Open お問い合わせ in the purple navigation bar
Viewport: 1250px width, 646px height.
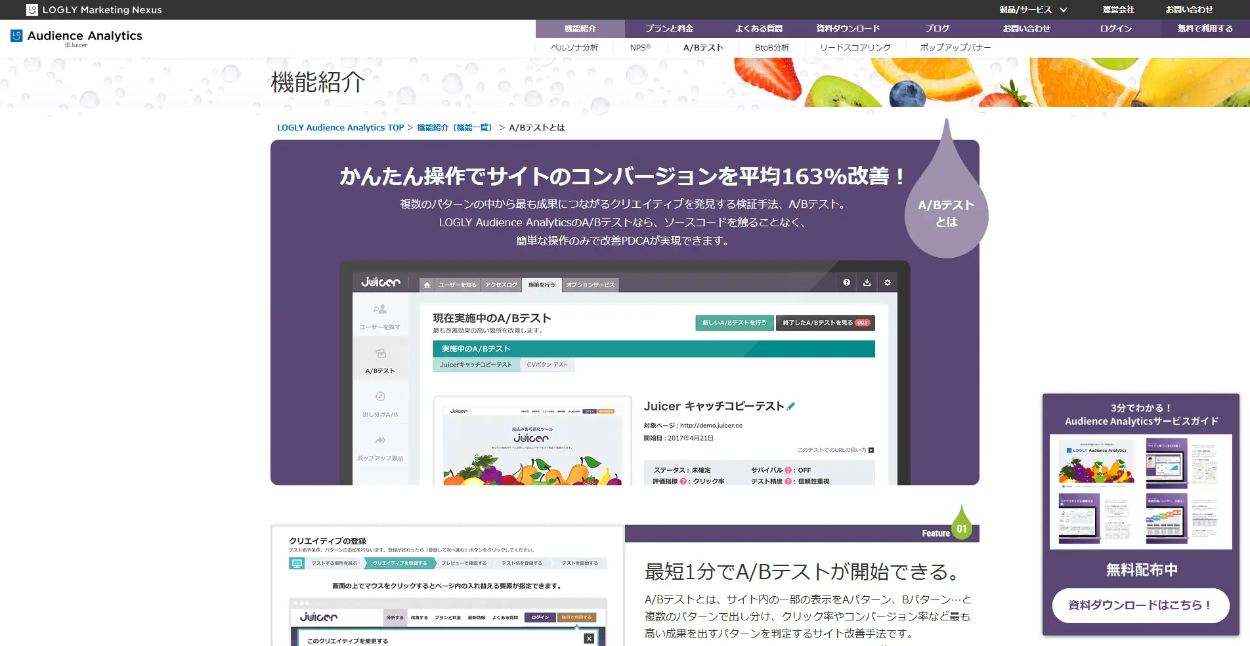[1027, 29]
